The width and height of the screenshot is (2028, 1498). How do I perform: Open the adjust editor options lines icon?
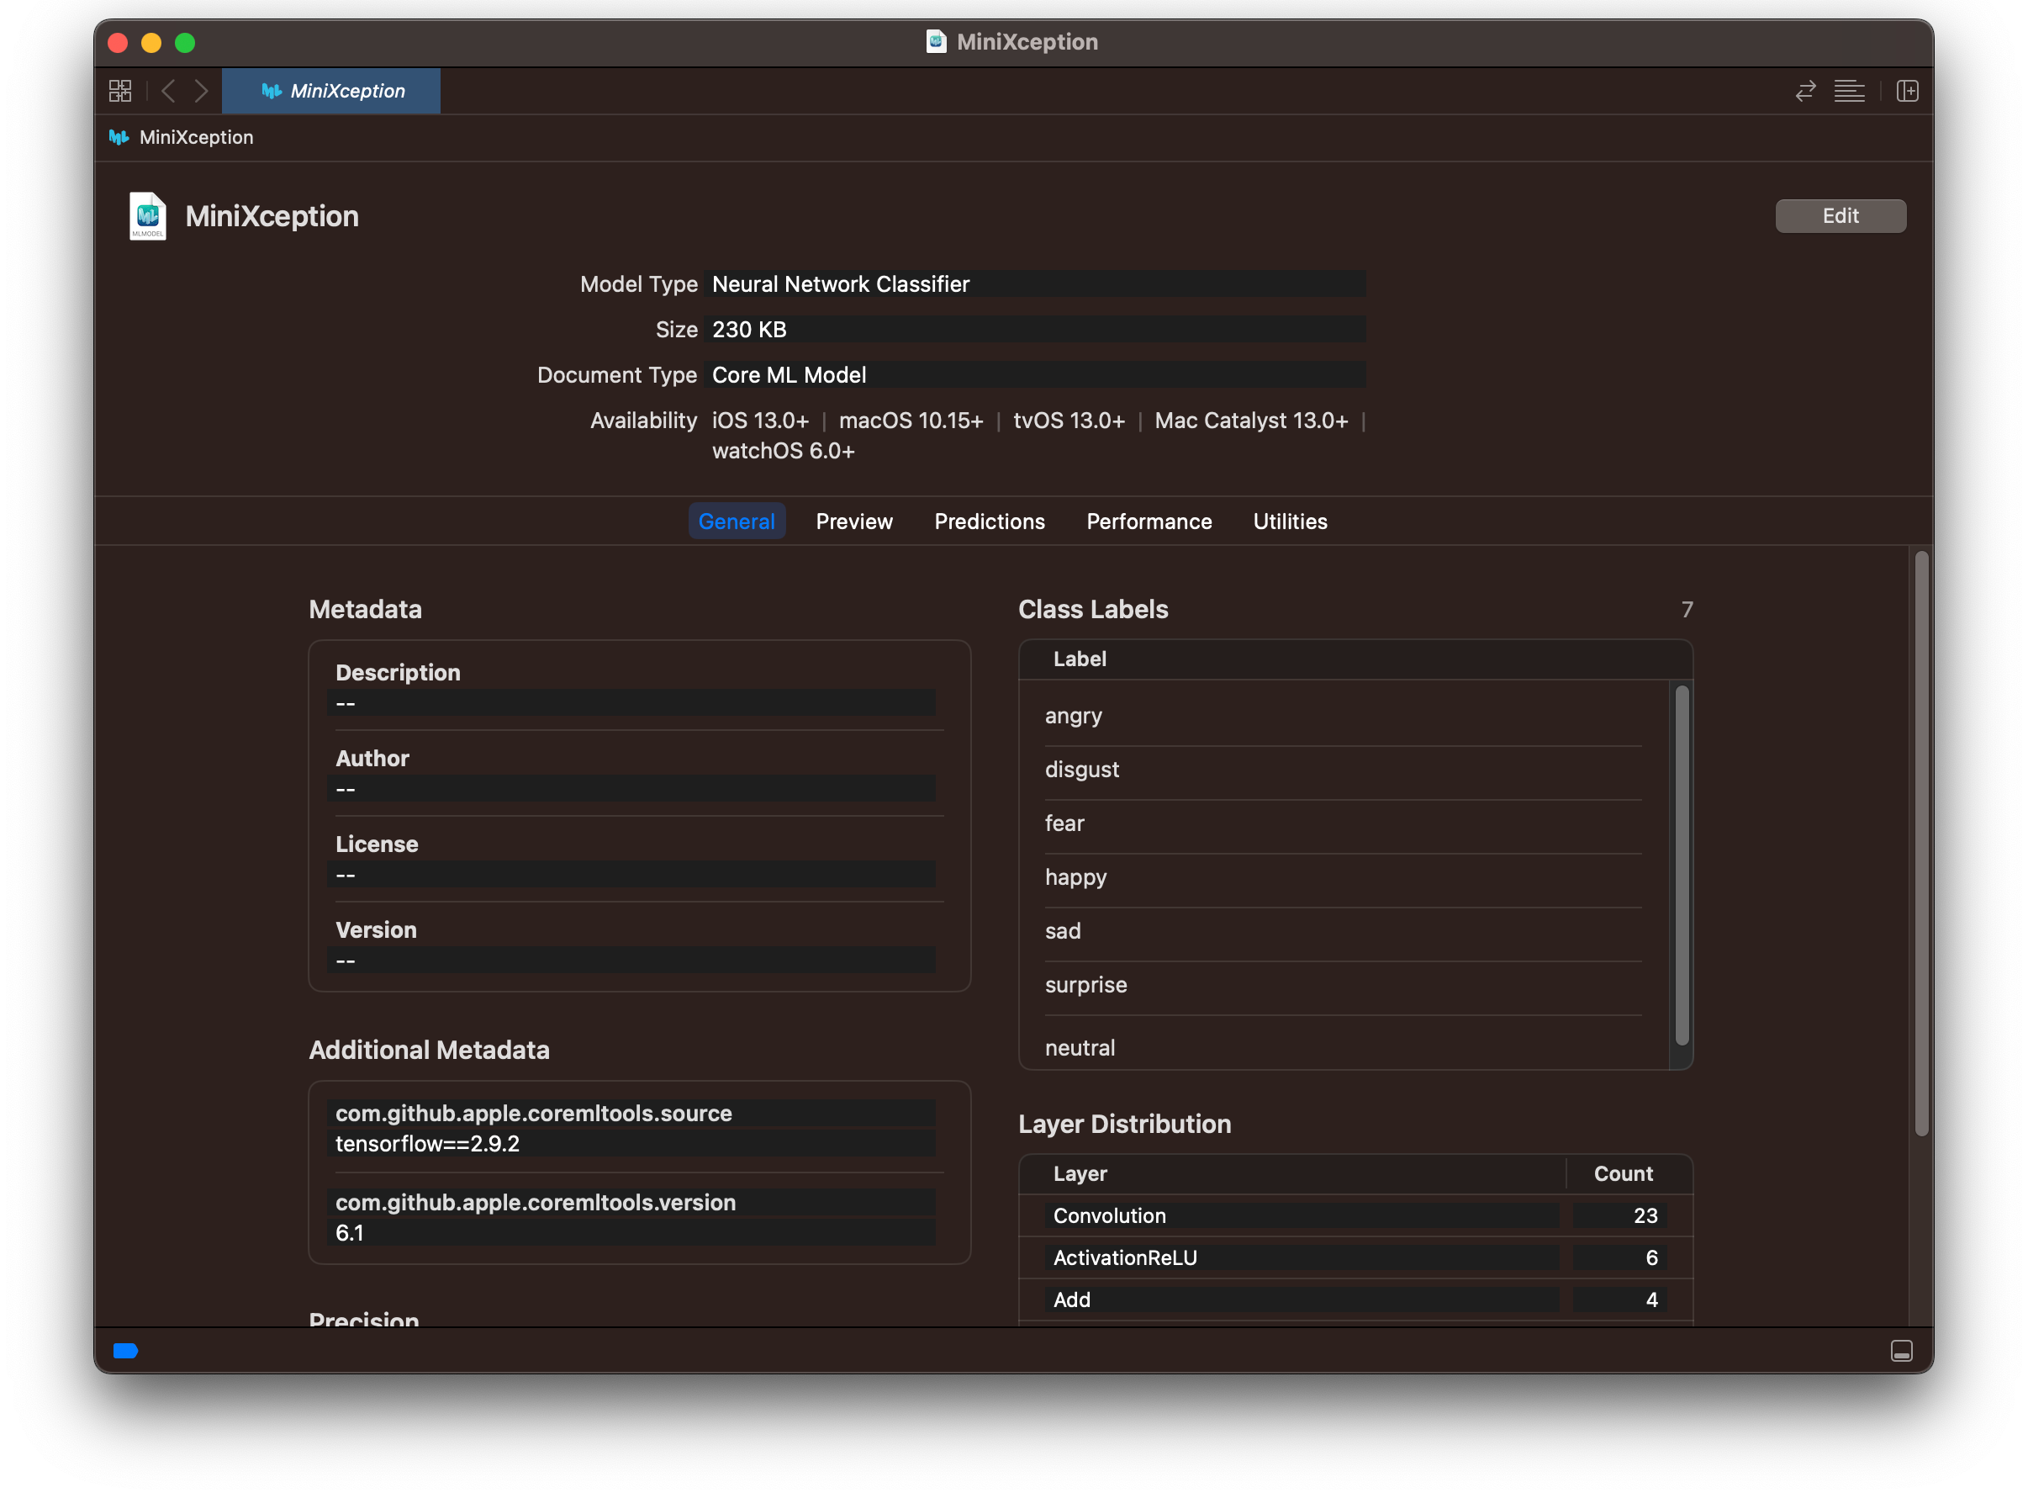tap(1849, 91)
